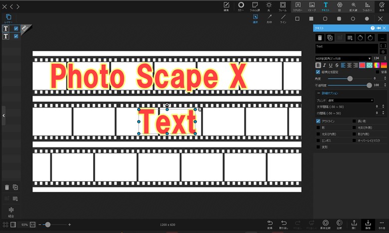Select the filled rectangle shape

coord(311,18)
